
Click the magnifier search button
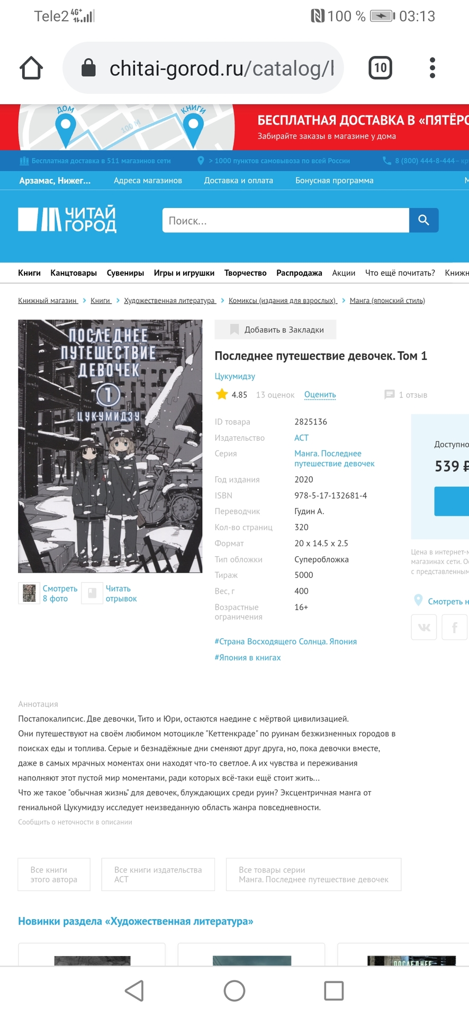[423, 220]
